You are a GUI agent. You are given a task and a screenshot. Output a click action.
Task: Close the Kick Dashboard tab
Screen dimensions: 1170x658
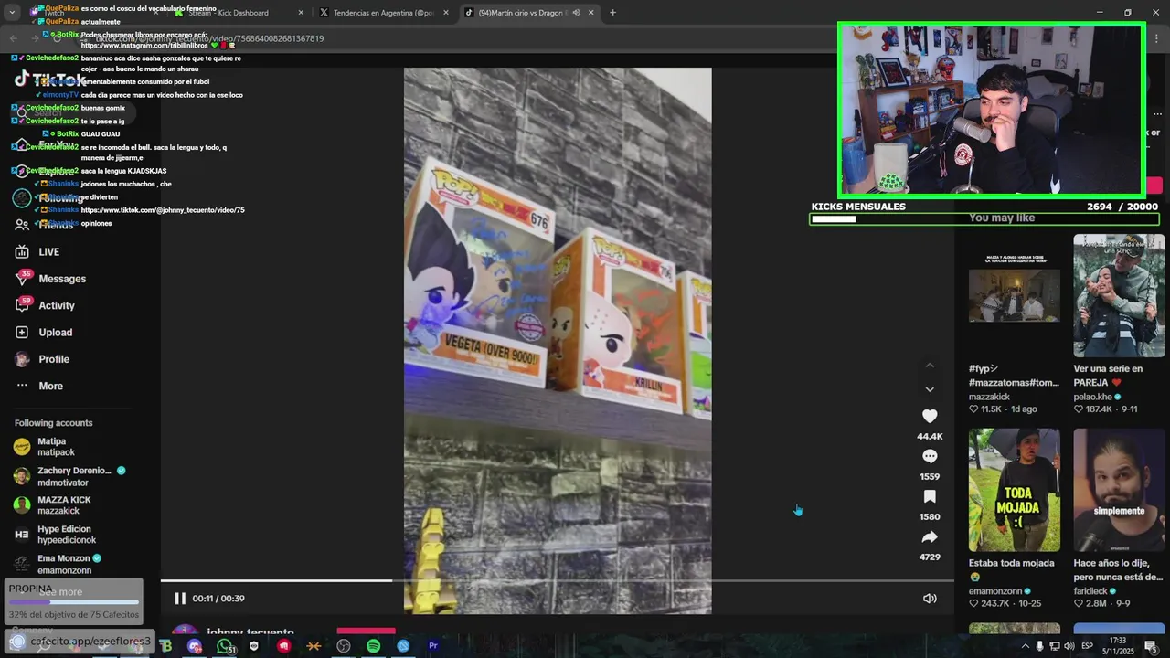coord(302,13)
